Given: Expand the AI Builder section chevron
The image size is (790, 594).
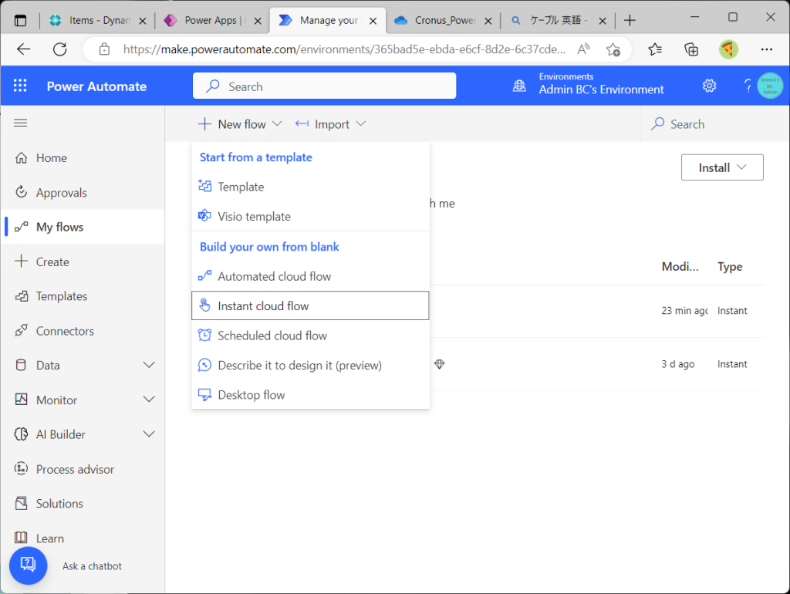Looking at the screenshot, I should pyautogui.click(x=149, y=434).
